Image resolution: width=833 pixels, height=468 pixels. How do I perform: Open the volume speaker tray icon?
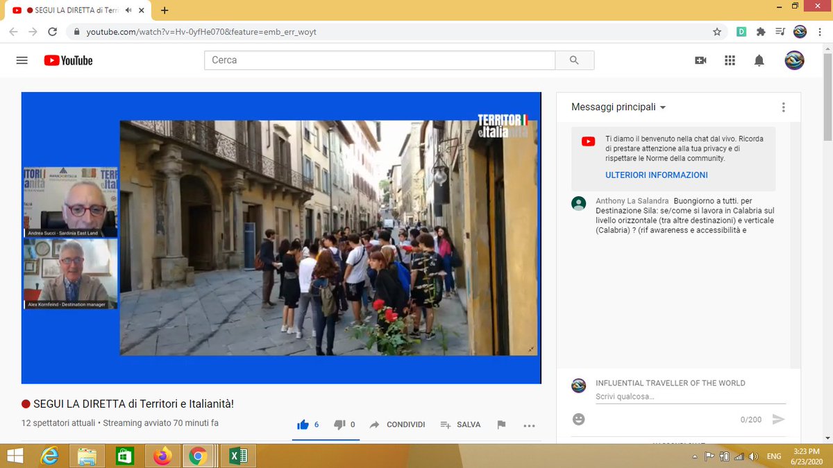coord(754,456)
